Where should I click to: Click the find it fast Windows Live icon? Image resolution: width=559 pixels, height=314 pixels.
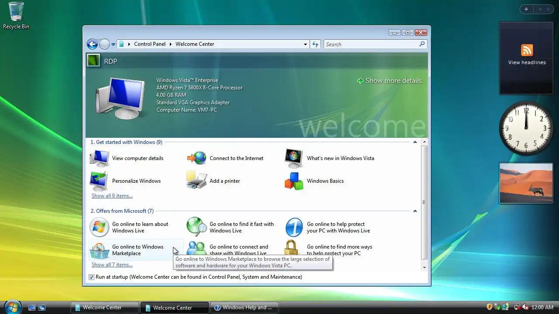pos(197,227)
